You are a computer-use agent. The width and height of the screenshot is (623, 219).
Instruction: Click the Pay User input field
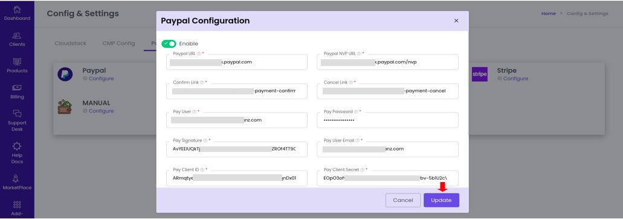pyautogui.click(x=237, y=120)
